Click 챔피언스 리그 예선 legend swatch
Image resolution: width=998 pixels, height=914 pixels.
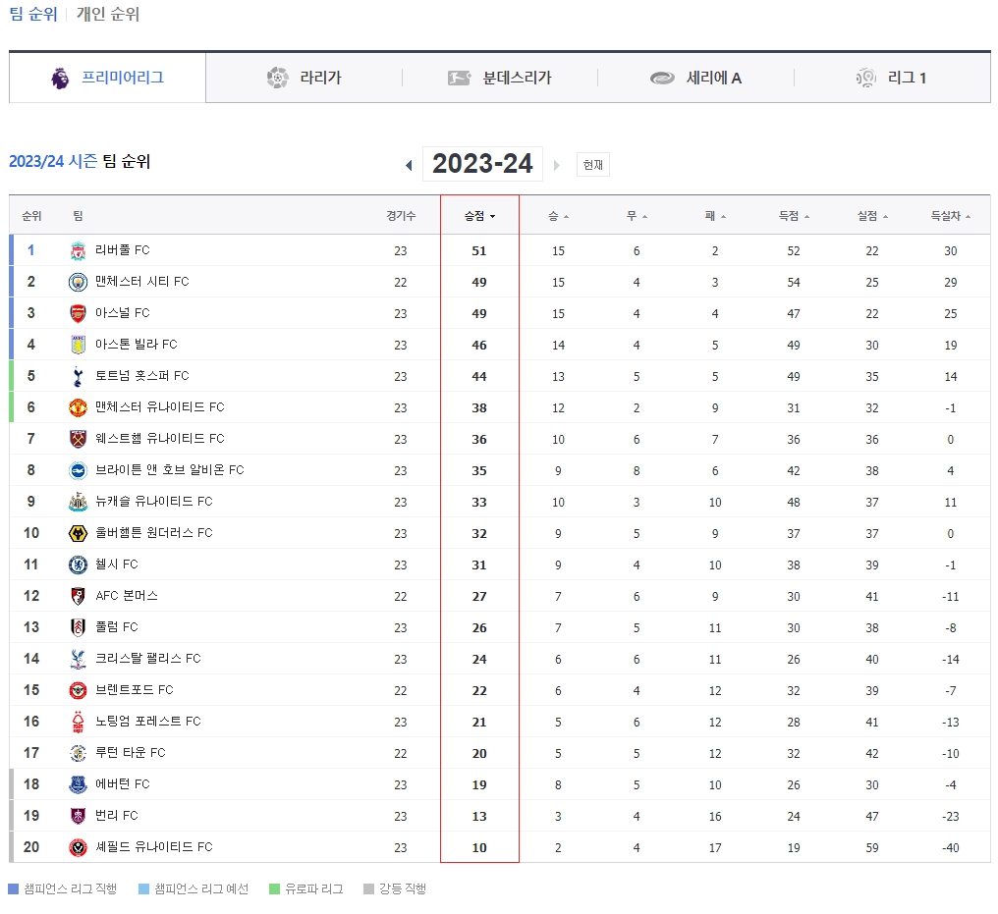point(143,889)
